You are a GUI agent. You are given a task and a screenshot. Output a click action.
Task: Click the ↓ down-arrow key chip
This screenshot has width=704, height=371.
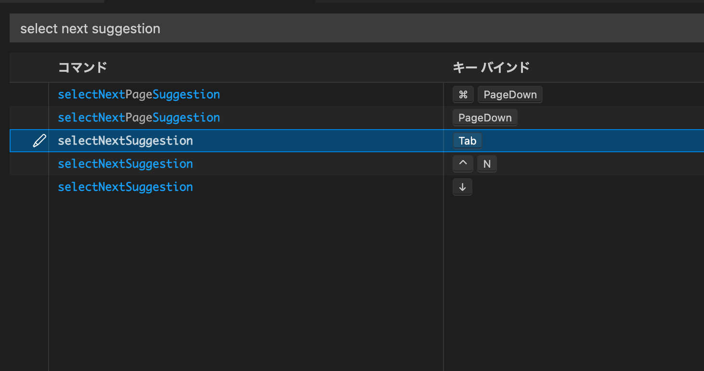(x=462, y=187)
